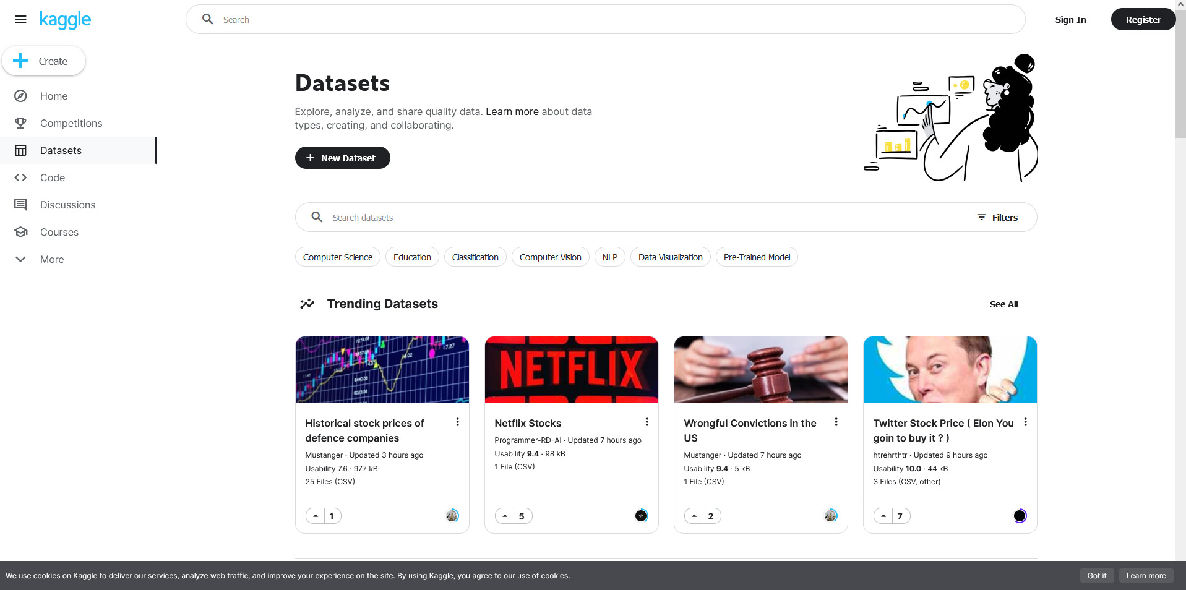Filter by Computer Science tag

click(x=337, y=257)
